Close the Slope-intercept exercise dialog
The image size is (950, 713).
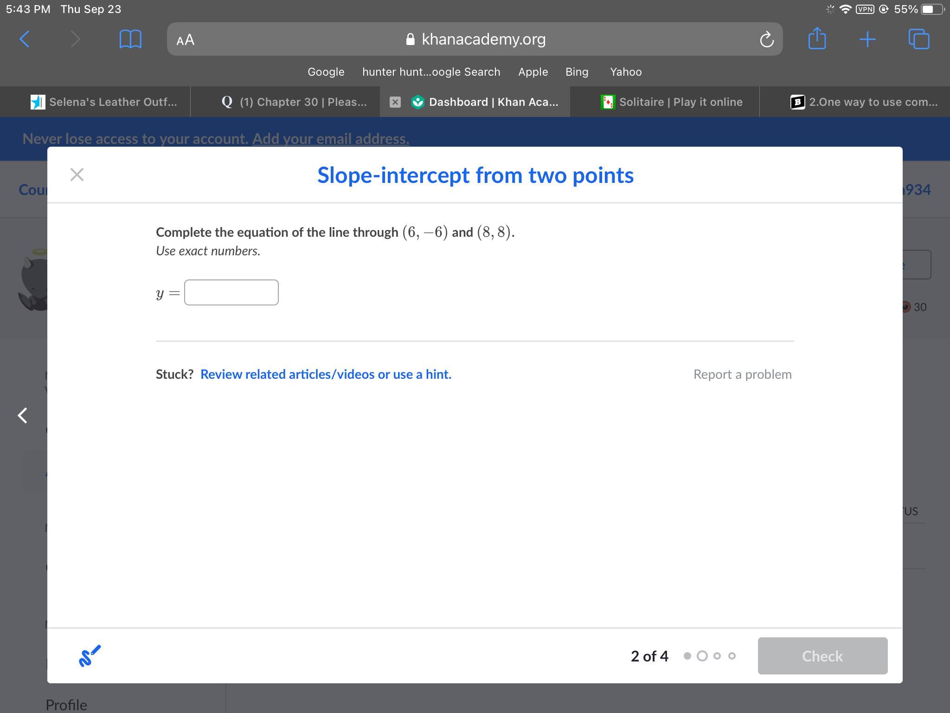pos(77,175)
